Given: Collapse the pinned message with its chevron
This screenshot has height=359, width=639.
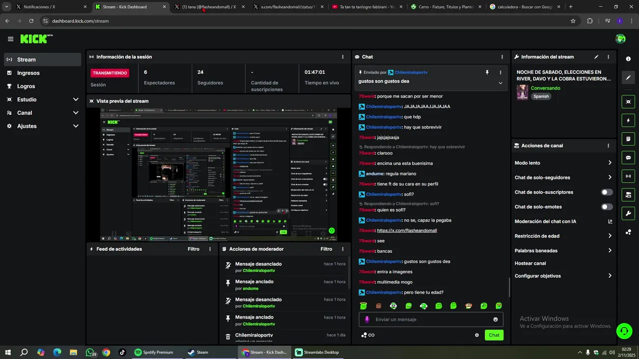Looking at the screenshot, I should tap(500, 83).
